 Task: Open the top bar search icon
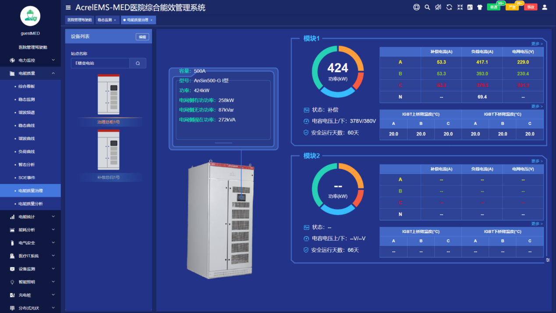click(427, 7)
